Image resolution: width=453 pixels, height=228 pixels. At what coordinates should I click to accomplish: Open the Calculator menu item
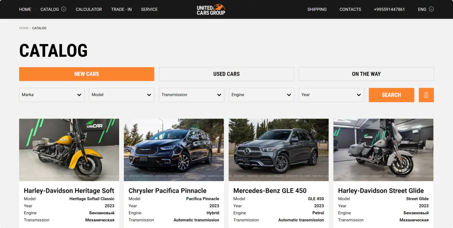(89, 9)
